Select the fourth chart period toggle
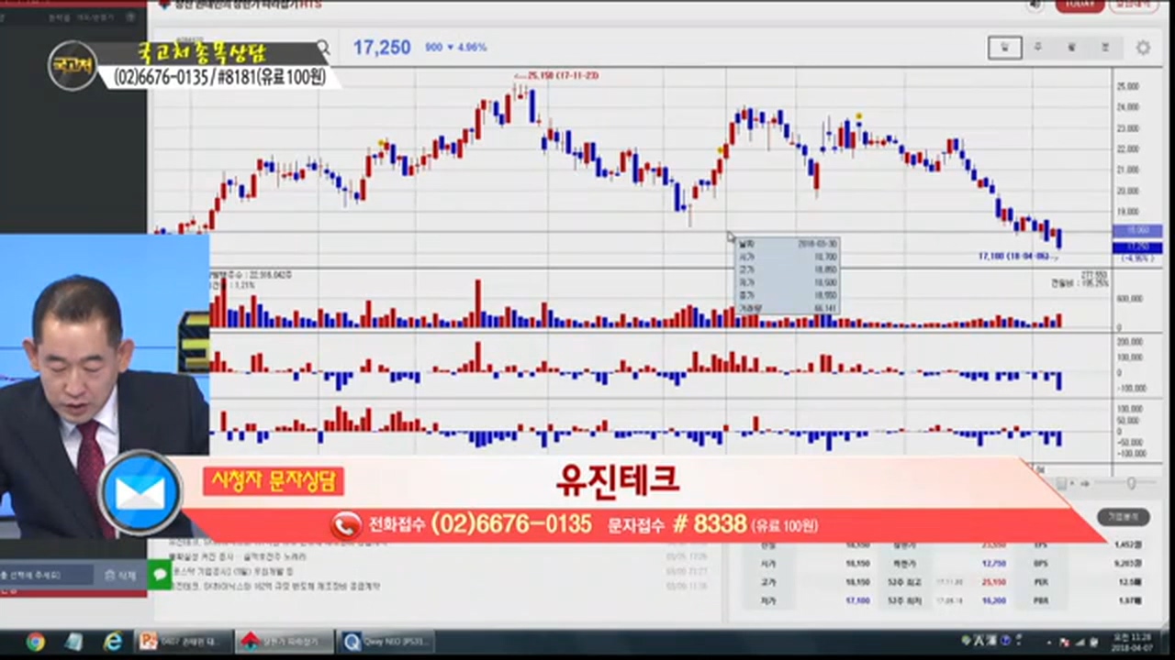1175x660 pixels. click(1105, 48)
